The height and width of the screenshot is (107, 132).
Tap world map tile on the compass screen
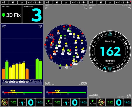coord(110,102)
